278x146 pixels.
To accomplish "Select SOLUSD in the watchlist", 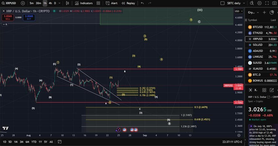I will 262,45.
